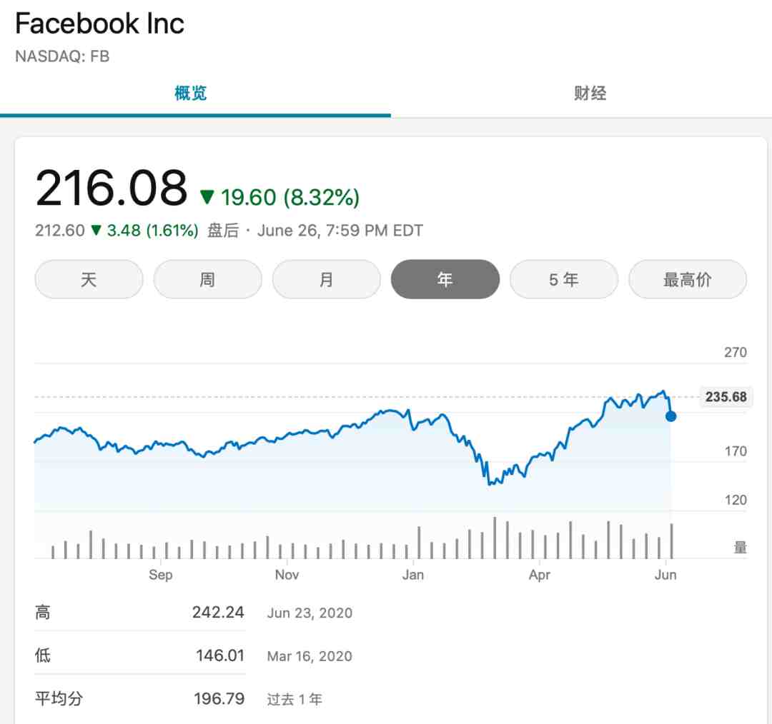Click the 146.01 yearly low value

pyautogui.click(x=220, y=655)
